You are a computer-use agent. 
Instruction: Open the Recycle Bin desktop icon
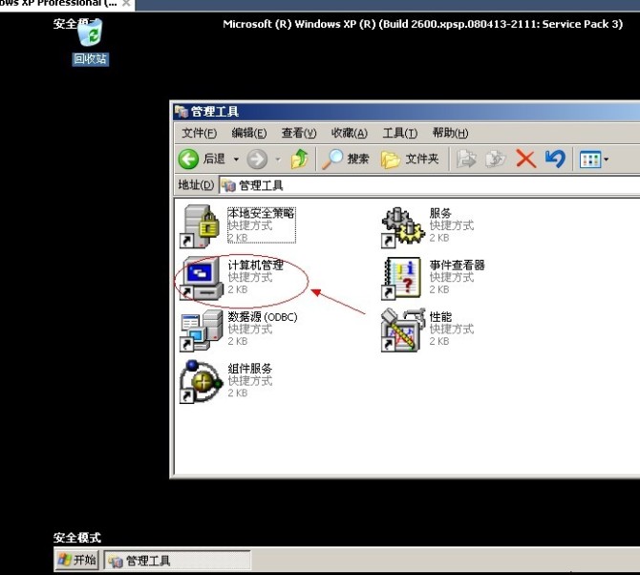[x=90, y=32]
